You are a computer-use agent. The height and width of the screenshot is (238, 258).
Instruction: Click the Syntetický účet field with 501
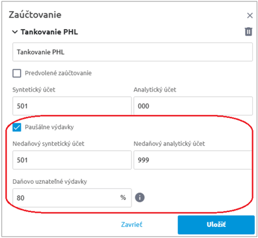click(72, 106)
